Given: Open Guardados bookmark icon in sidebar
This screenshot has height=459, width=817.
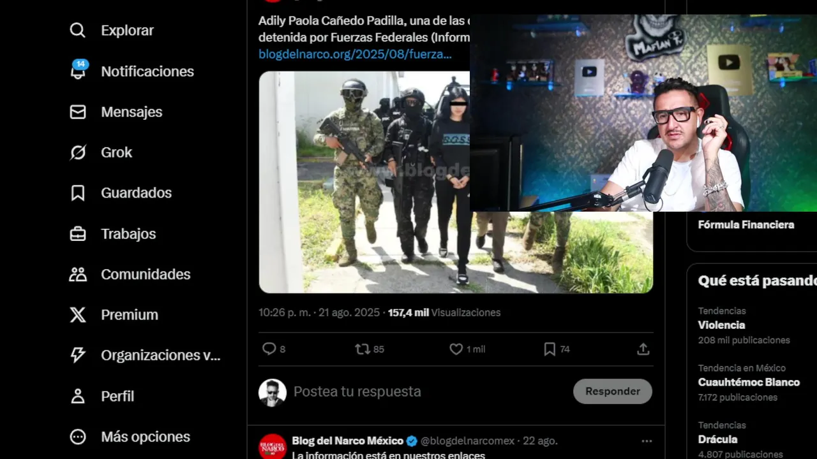Looking at the screenshot, I should 77,193.
